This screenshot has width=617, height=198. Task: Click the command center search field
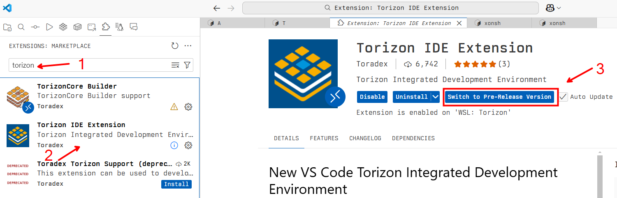coord(390,8)
